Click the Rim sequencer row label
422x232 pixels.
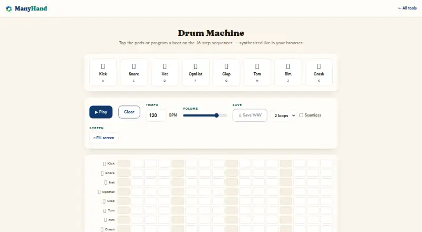click(109, 220)
